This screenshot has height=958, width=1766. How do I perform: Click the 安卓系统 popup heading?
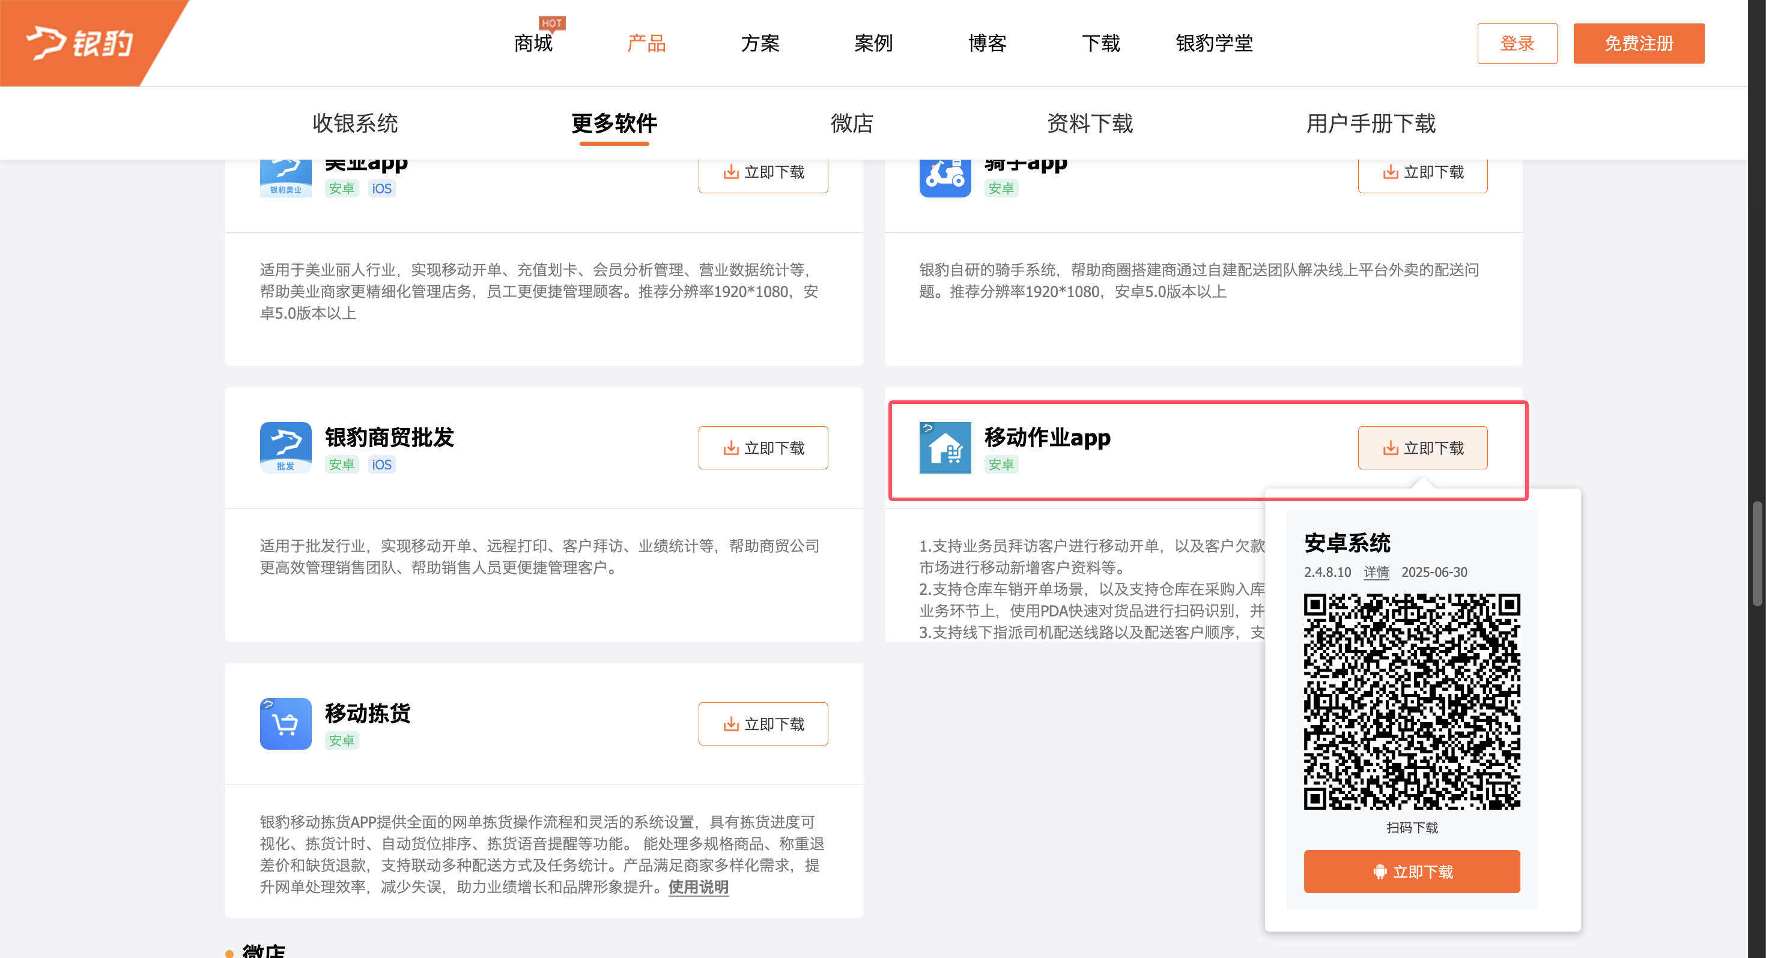click(1347, 543)
